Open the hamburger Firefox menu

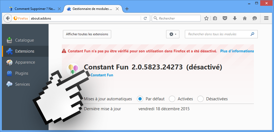click(x=266, y=18)
